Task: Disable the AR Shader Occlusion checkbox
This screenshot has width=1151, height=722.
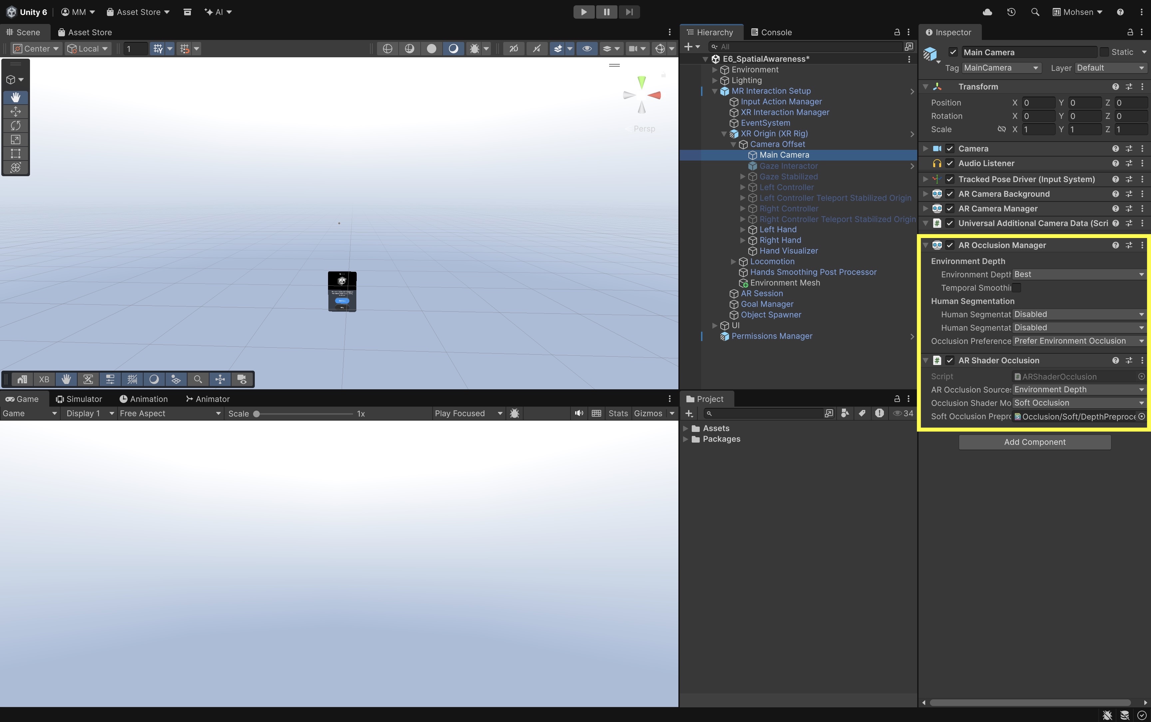Action: pos(950,361)
